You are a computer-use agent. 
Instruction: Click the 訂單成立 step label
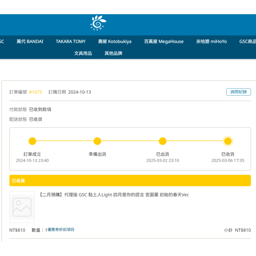point(32,154)
